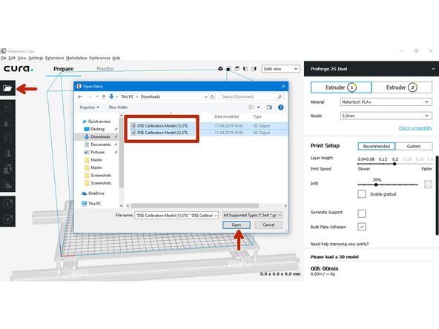Screen dimensions: 439x329
Task: Open the Material Makertech PLA+ dropdown
Action: click(386, 102)
